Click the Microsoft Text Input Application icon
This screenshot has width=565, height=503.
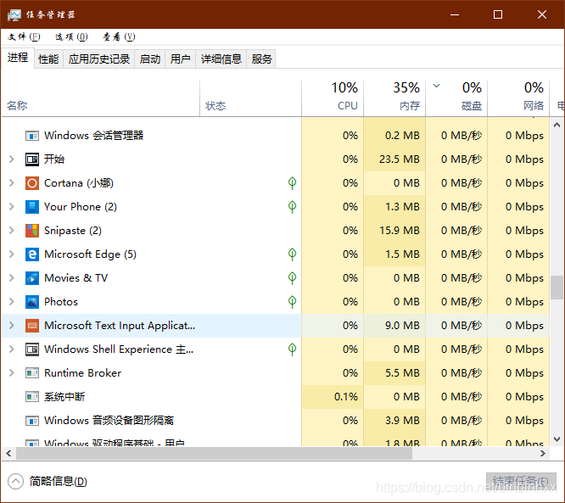[x=32, y=326]
